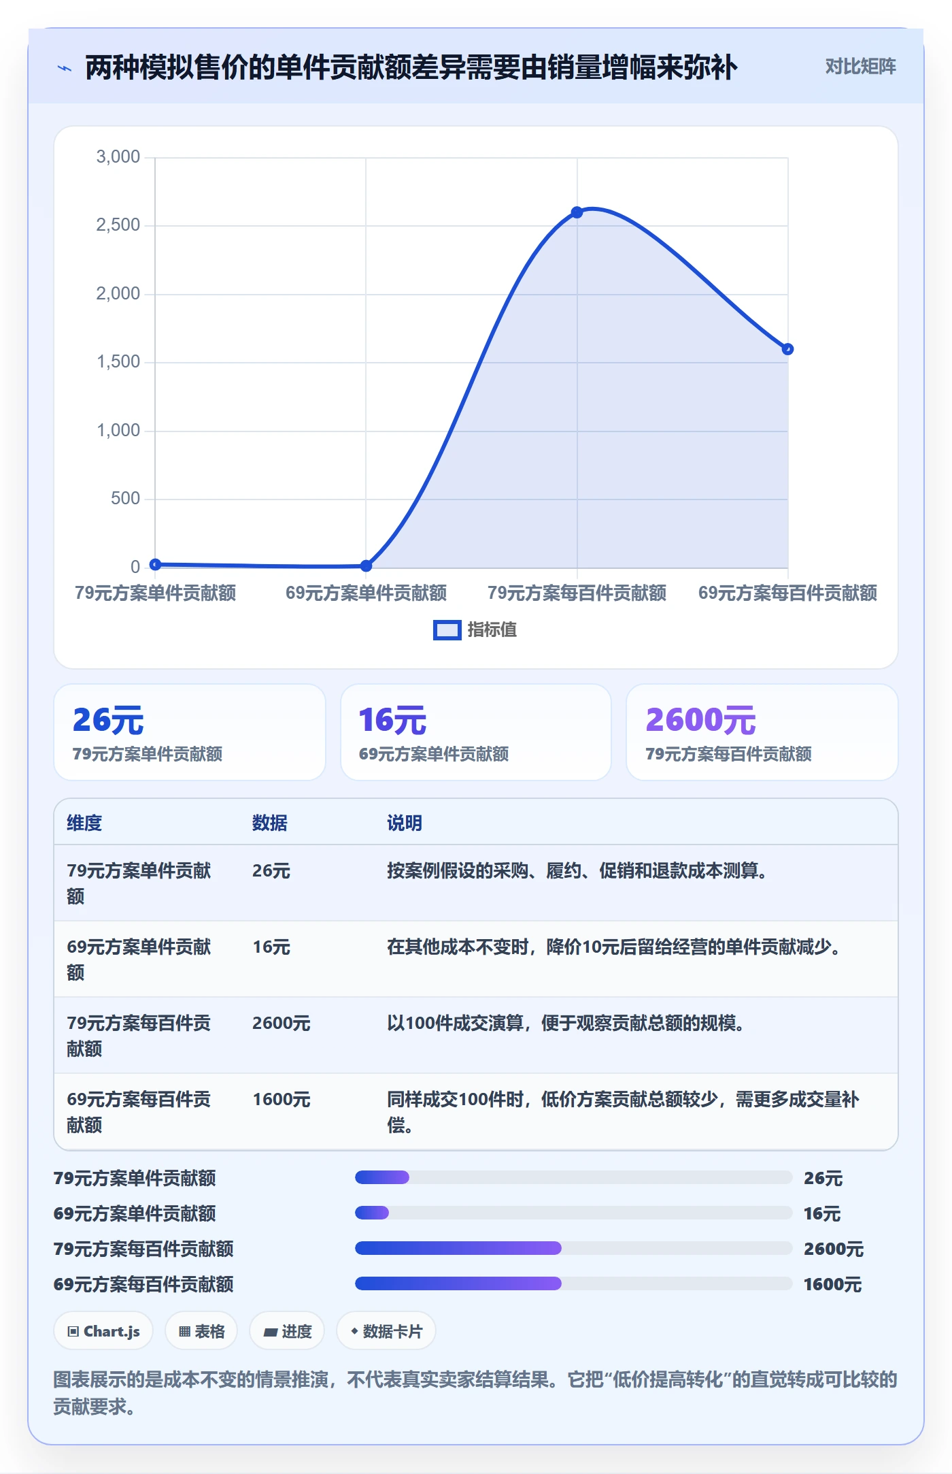Click the 1600元 cell in the table
Viewport: 952px width, 1474px height.
click(282, 1099)
